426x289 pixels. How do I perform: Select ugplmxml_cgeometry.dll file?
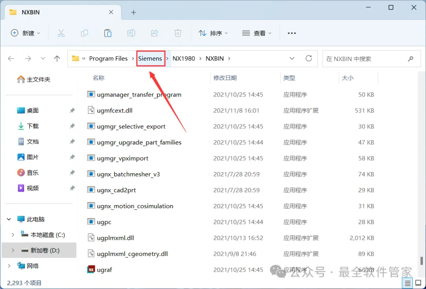(x=132, y=254)
